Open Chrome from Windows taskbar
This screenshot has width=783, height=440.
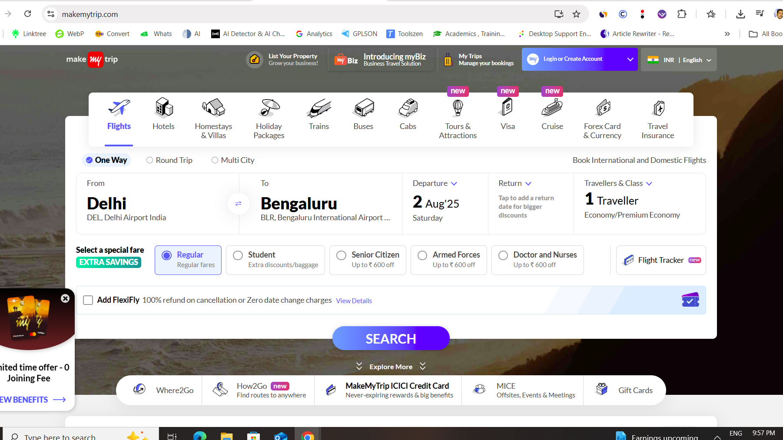[307, 436]
